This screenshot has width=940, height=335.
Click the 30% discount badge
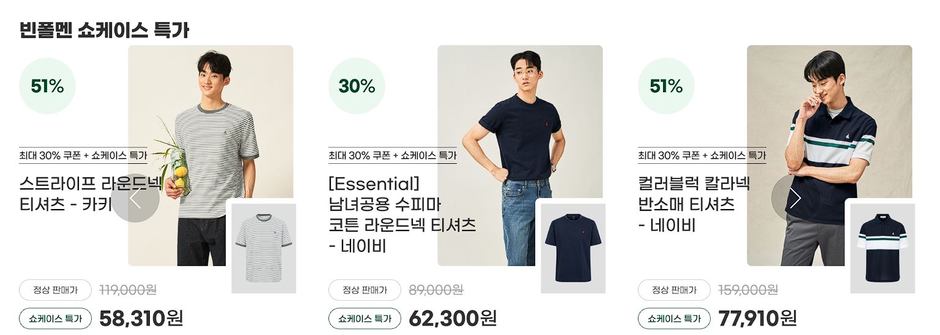coord(357,86)
